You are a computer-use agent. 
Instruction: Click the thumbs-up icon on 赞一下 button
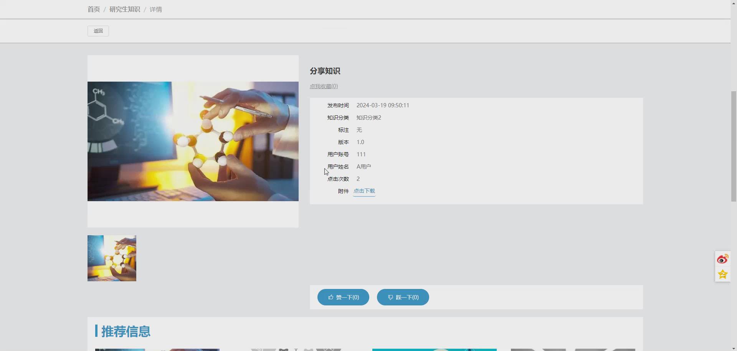click(331, 297)
